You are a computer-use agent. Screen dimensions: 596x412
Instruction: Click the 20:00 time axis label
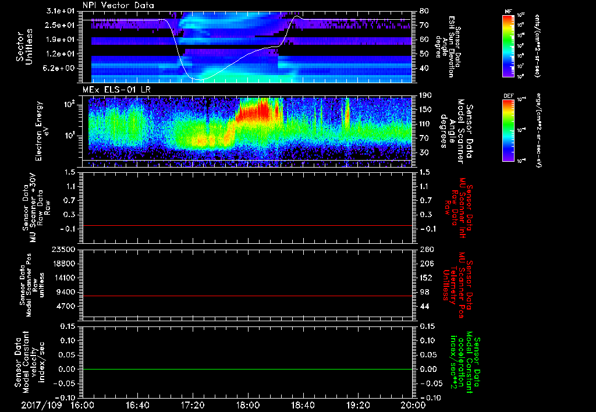pyautogui.click(x=413, y=405)
